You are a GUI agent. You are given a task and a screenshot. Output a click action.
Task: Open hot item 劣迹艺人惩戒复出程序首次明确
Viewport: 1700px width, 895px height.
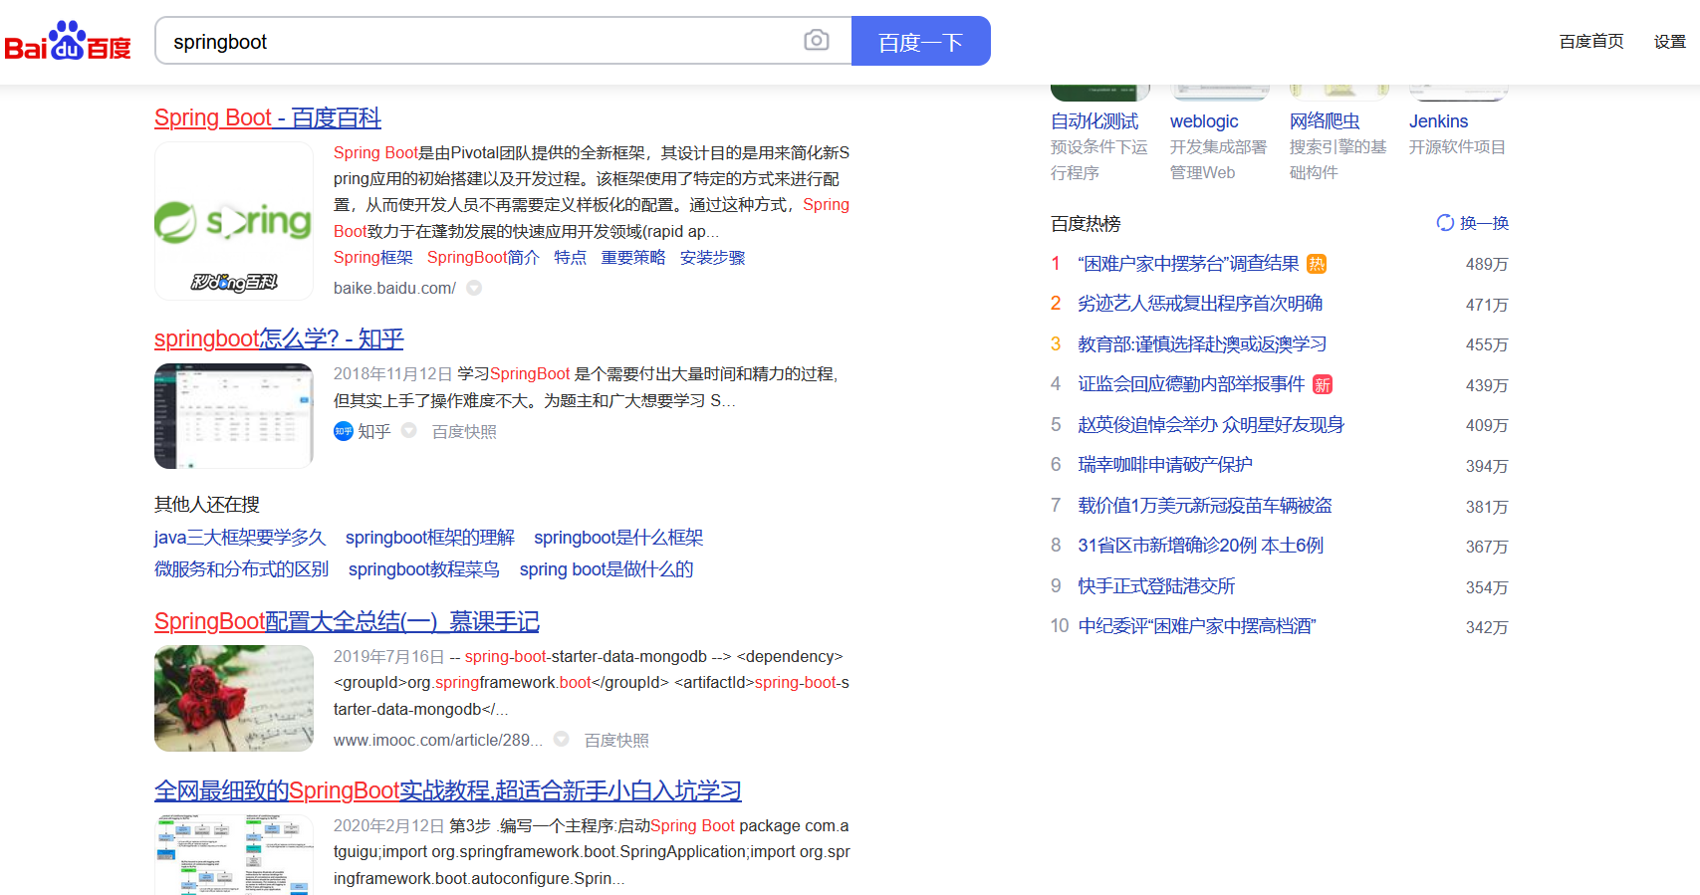(1200, 304)
